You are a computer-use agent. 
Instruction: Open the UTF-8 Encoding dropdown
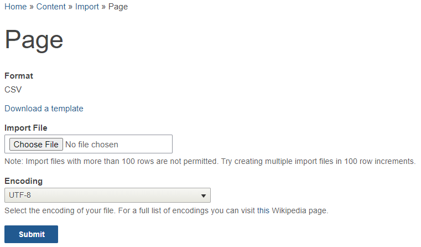click(107, 195)
